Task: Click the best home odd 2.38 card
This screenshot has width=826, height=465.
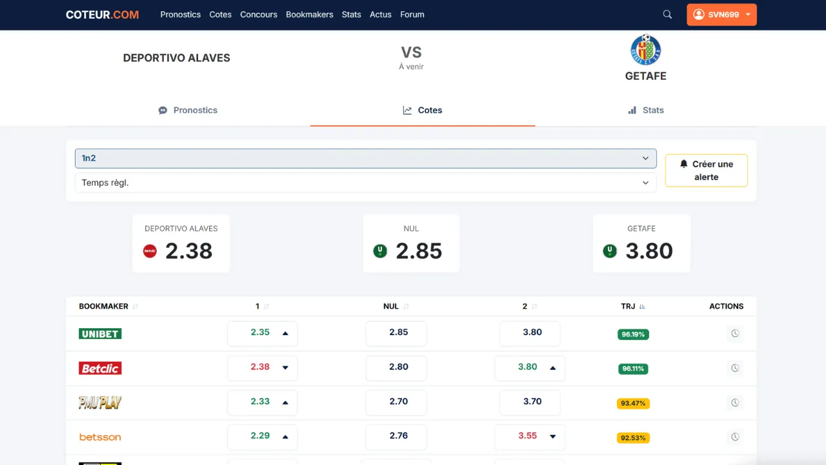Action: (181, 243)
